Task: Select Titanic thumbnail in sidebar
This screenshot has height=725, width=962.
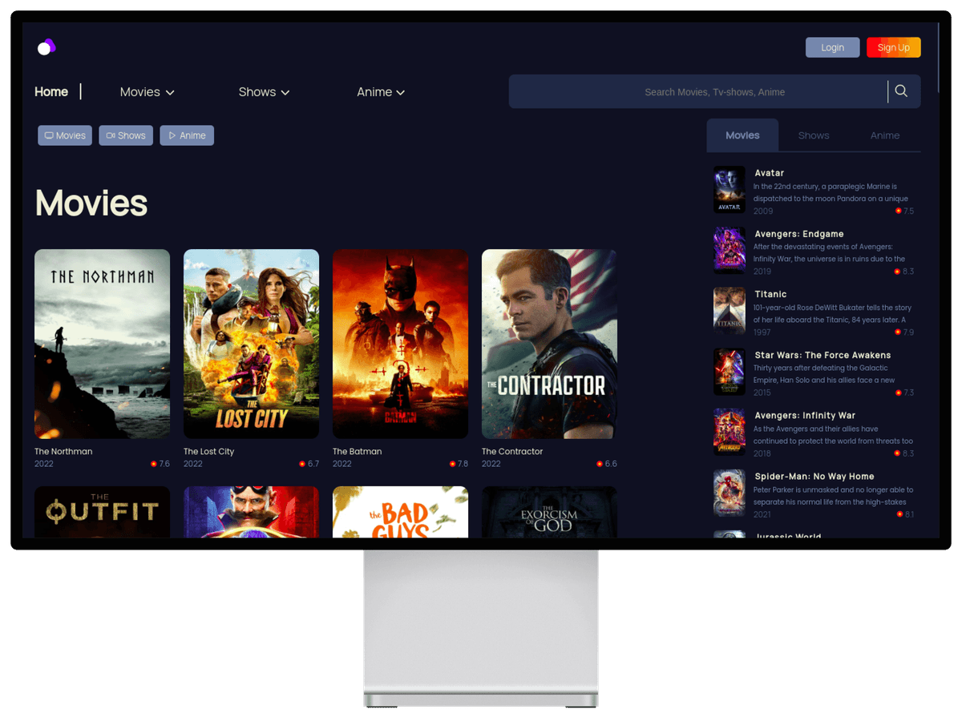Action: [x=730, y=311]
